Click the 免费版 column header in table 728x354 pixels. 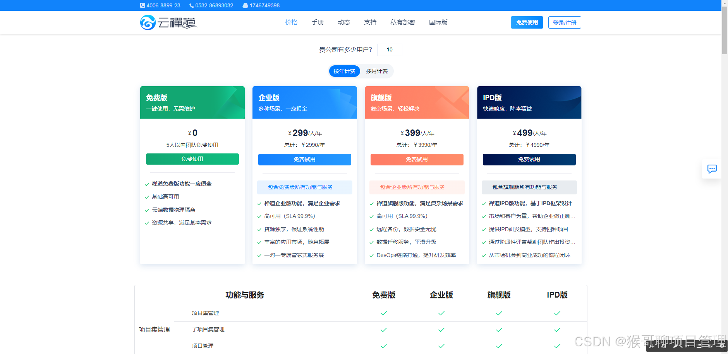(384, 295)
